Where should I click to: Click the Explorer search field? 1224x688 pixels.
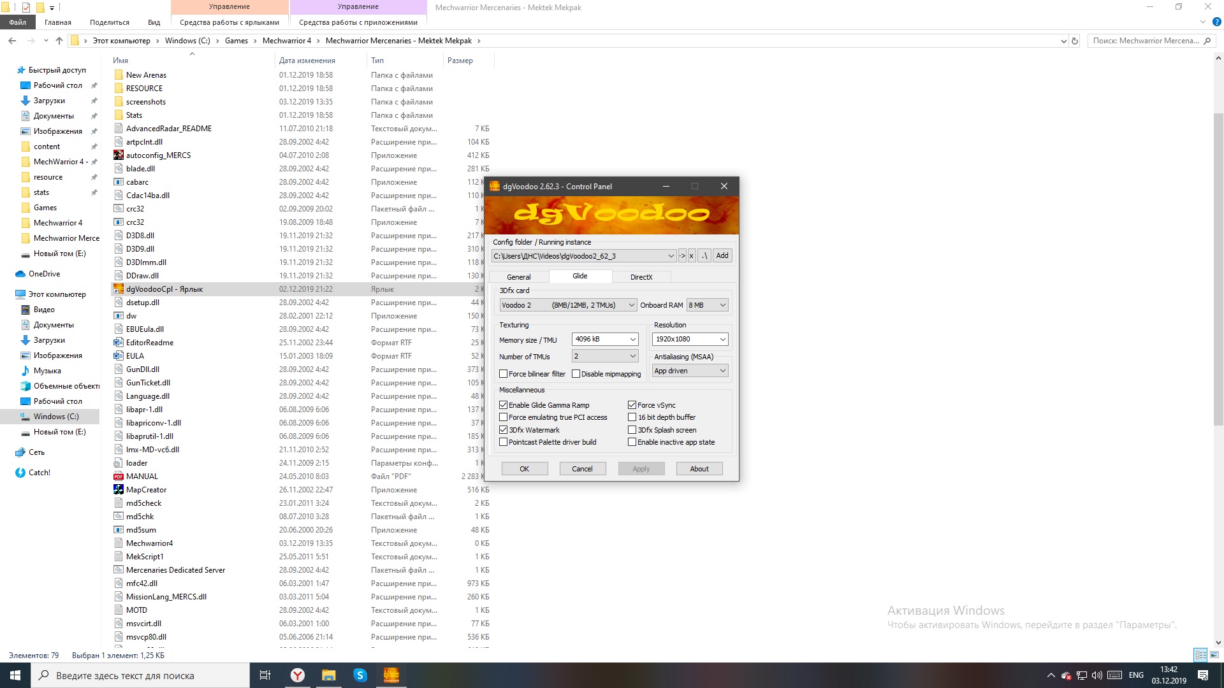(x=1145, y=41)
